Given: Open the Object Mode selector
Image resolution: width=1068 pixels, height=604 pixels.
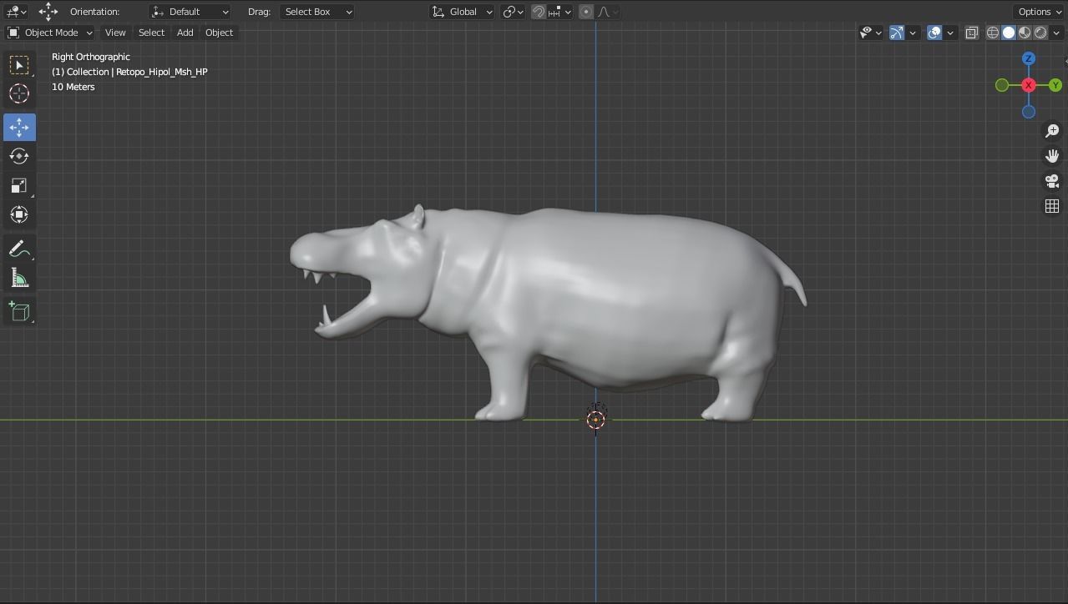Looking at the screenshot, I should (49, 33).
